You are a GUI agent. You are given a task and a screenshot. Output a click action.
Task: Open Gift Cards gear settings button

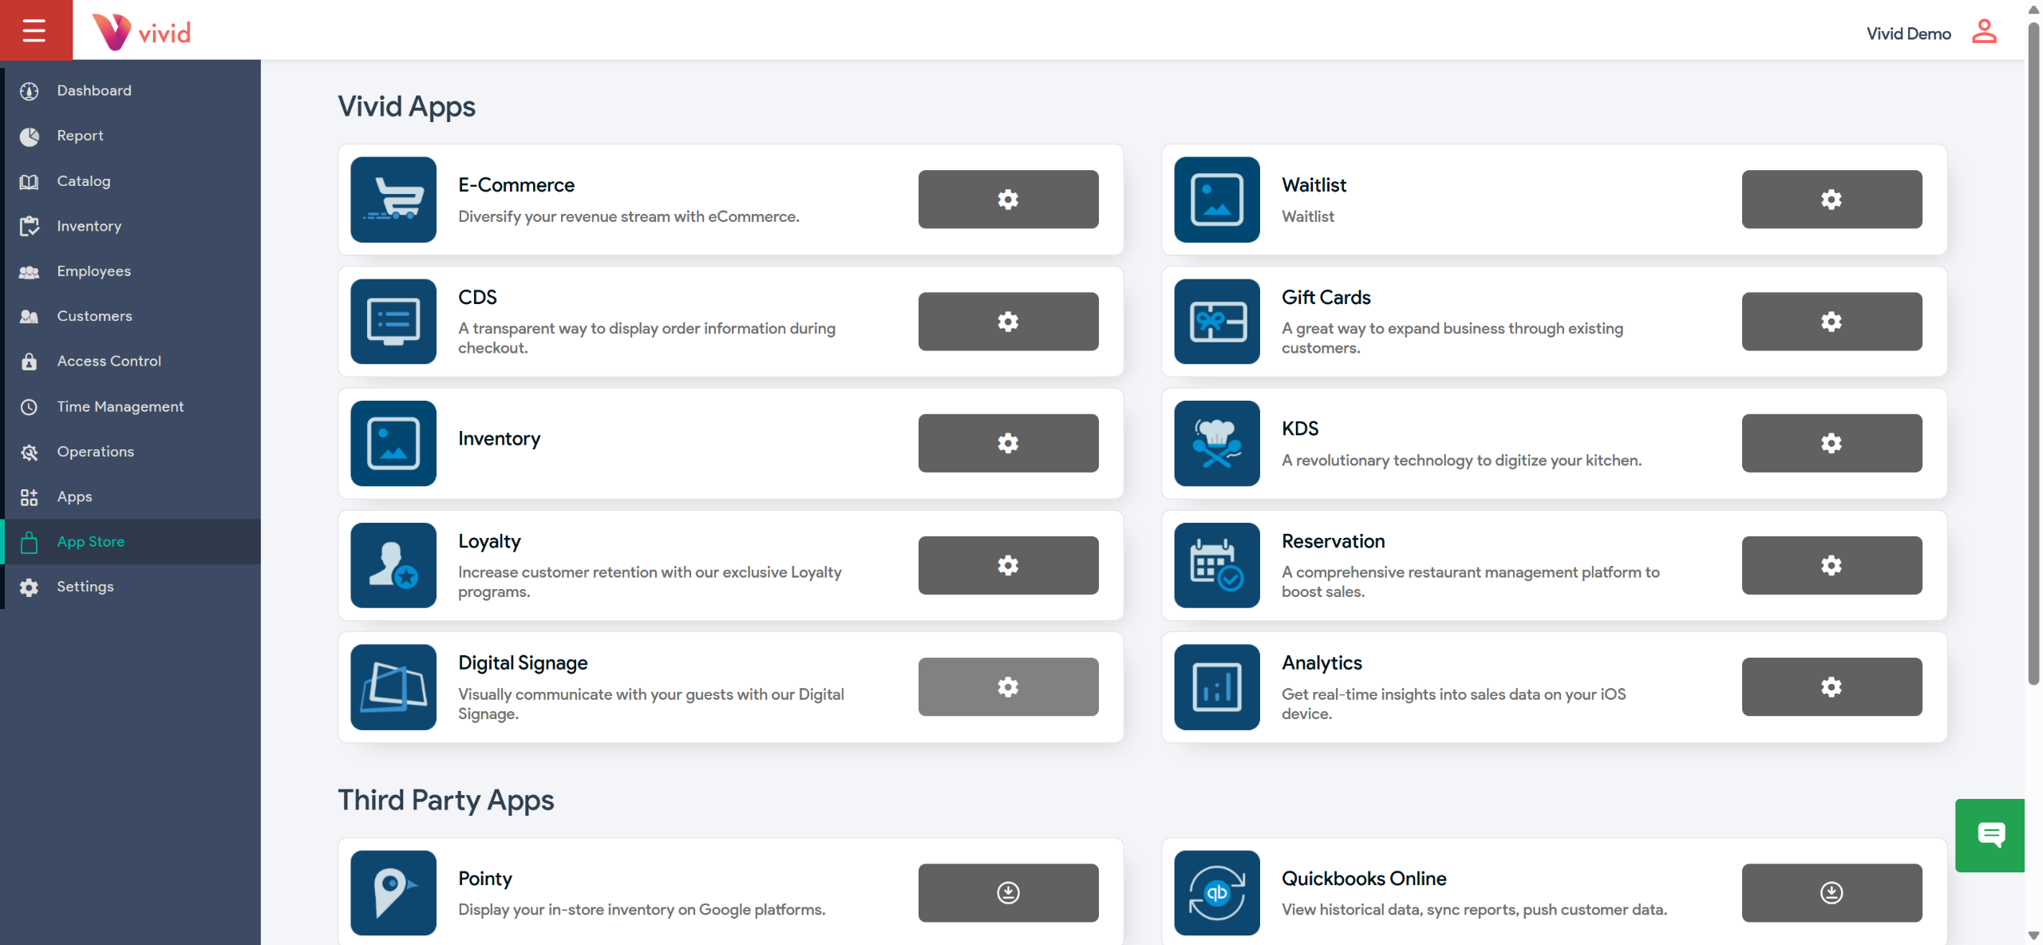coord(1832,322)
